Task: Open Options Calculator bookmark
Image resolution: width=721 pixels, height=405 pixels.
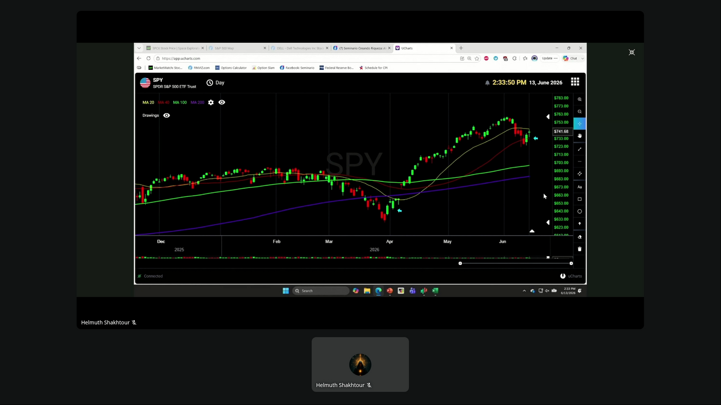Action: coord(231,68)
